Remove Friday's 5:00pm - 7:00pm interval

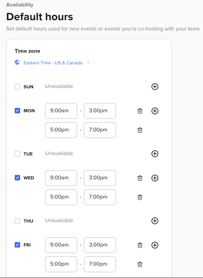pyautogui.click(x=140, y=264)
